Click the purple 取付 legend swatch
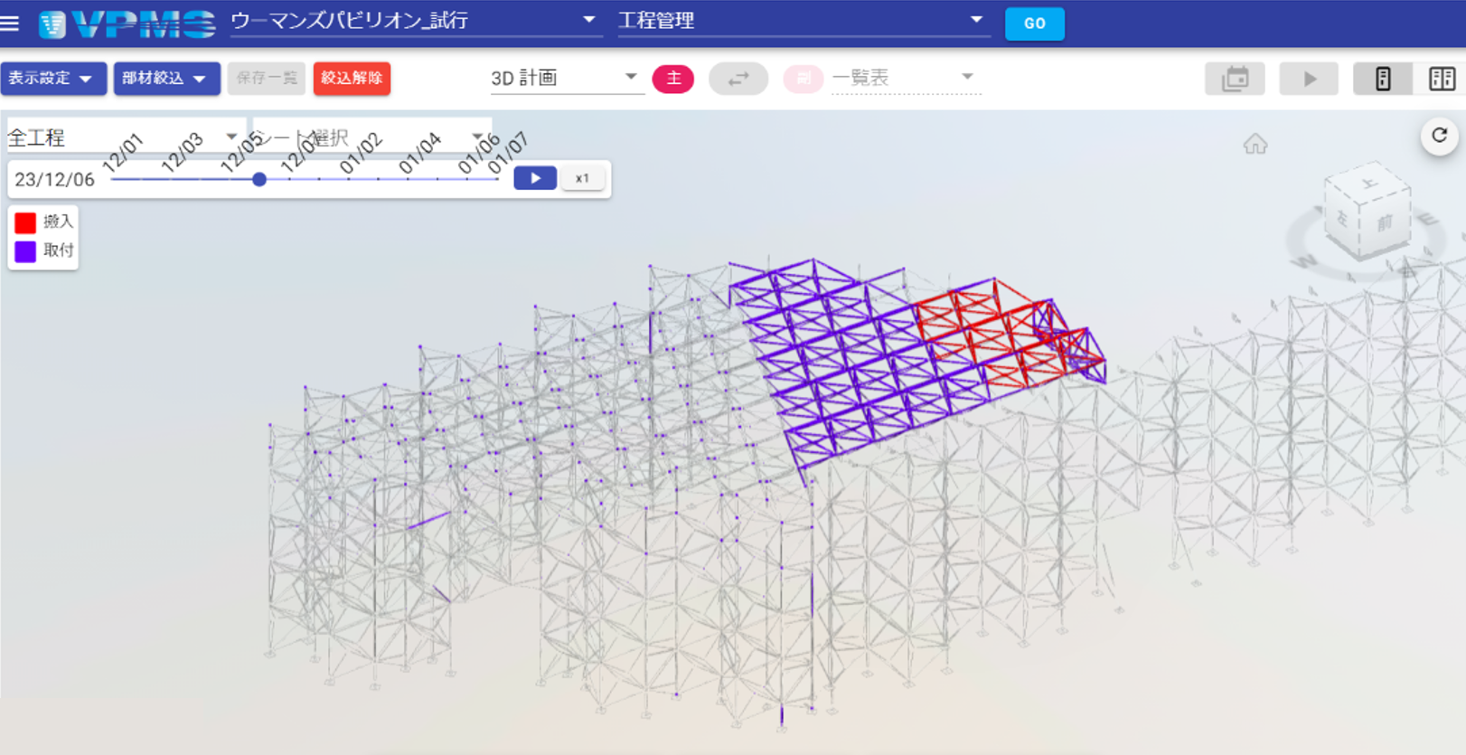1466x755 pixels. point(25,251)
